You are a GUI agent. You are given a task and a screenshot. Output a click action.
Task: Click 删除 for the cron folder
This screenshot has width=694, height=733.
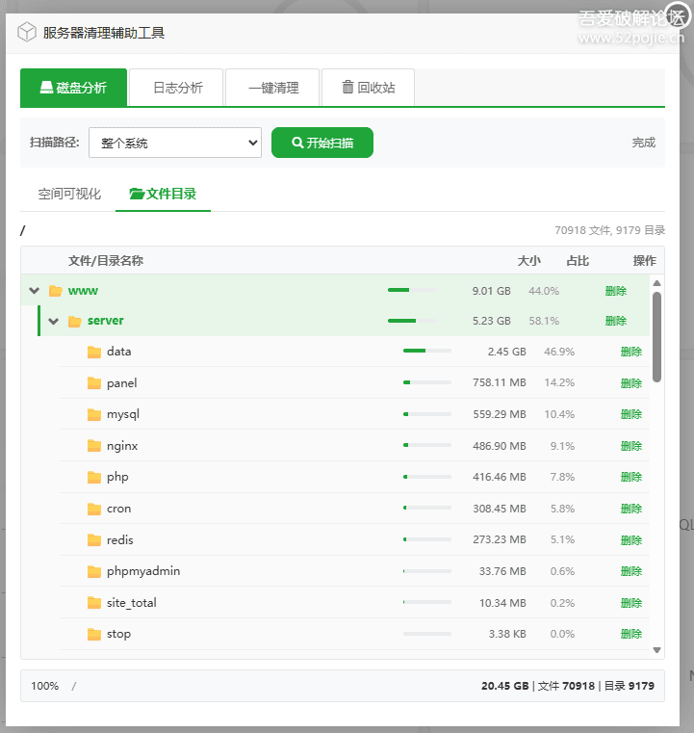630,509
